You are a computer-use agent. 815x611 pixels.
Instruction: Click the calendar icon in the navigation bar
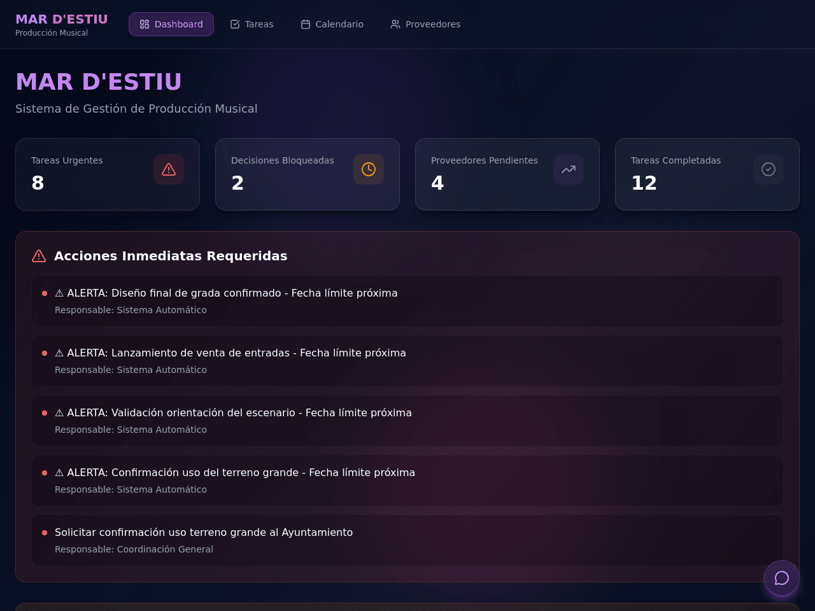tap(306, 24)
